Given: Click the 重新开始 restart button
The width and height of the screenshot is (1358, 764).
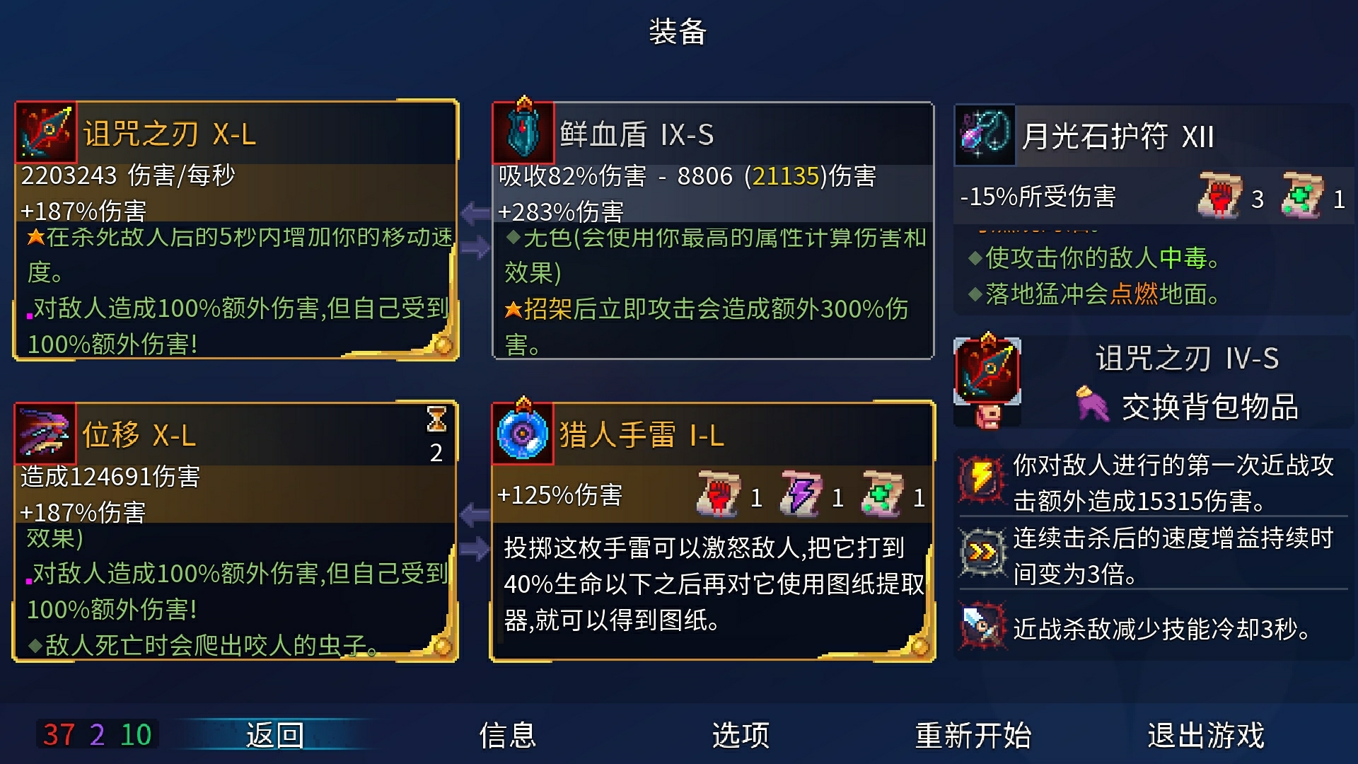Looking at the screenshot, I should 973,735.
